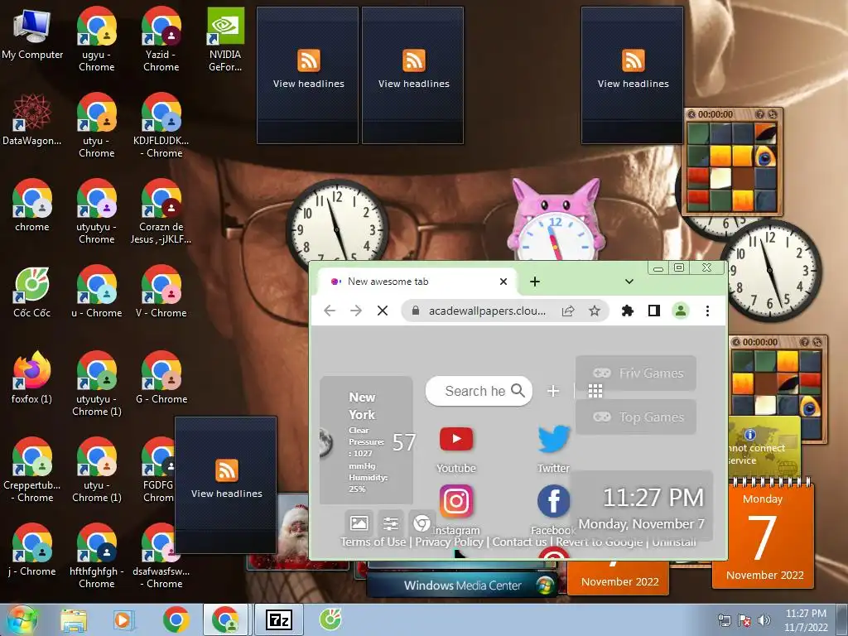Go forward in Chrome navigation
The image size is (848, 636).
(356, 311)
